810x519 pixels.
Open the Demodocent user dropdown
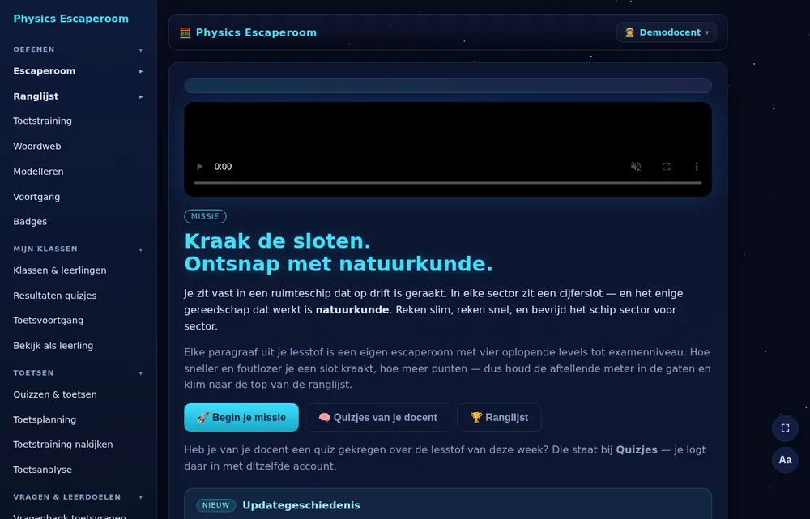(667, 32)
